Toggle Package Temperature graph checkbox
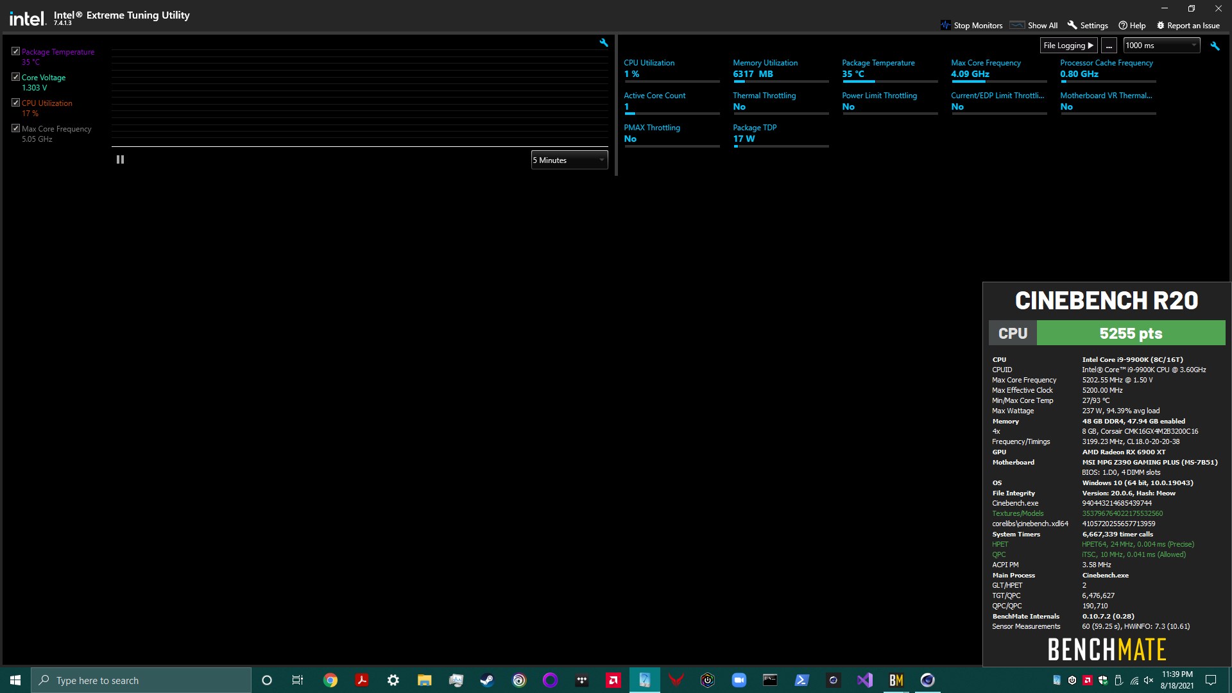 pyautogui.click(x=15, y=51)
